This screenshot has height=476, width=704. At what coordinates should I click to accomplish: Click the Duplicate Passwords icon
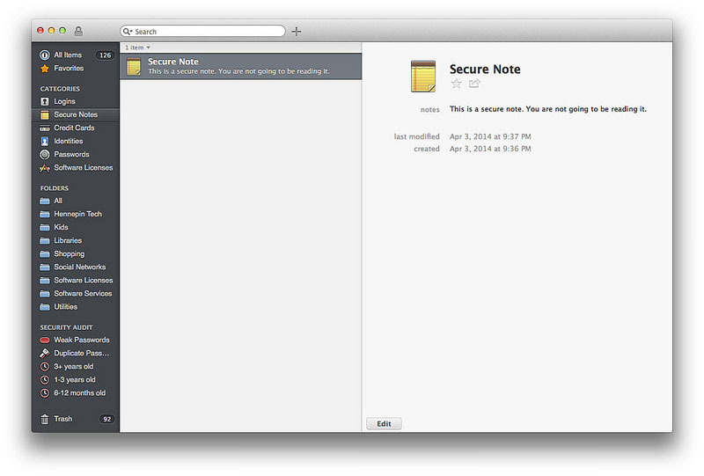pos(45,353)
